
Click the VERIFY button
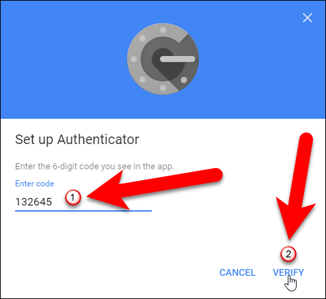pyautogui.click(x=288, y=272)
